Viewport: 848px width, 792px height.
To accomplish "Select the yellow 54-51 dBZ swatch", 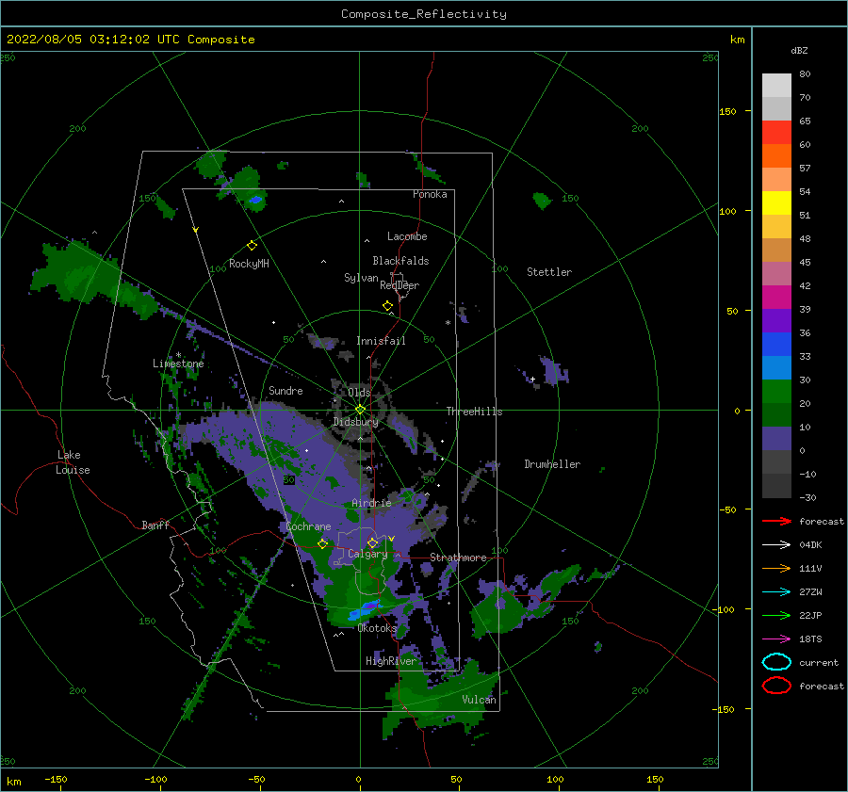I will pos(776,203).
